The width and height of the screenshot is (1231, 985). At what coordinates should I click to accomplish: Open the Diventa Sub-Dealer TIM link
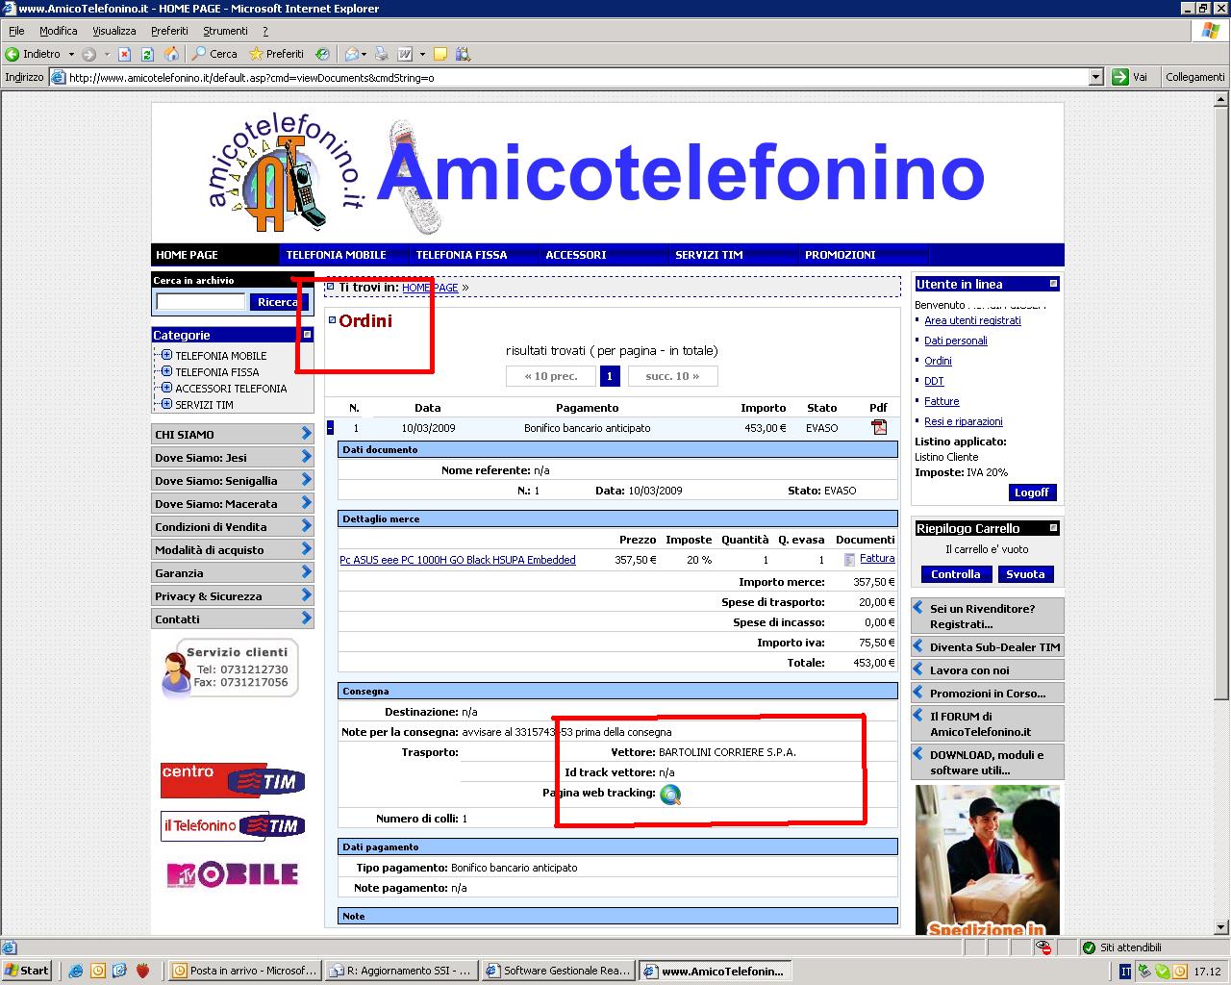point(987,646)
